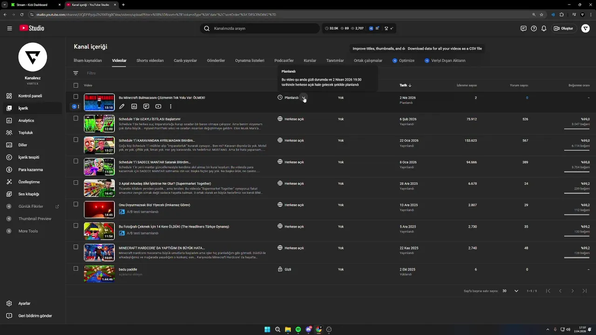The width and height of the screenshot is (596, 335).
Task: Go to the next page arrow
Action: (x=572, y=291)
